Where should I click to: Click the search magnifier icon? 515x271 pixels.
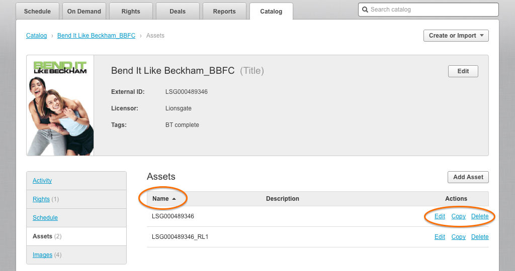pos(365,10)
